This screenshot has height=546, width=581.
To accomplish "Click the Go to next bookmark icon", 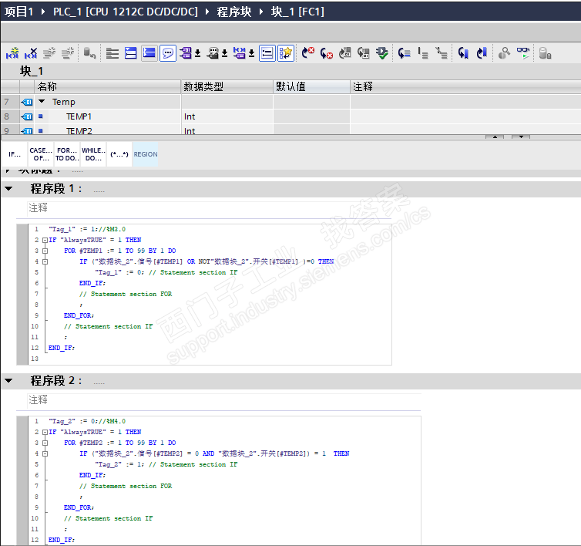I will click(463, 53).
